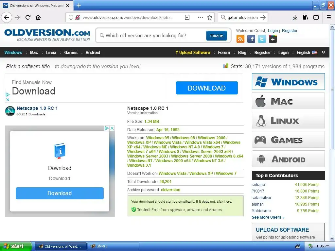The width and height of the screenshot is (335, 251).
Task: Select the Windows nav menu item
Action: [13, 53]
